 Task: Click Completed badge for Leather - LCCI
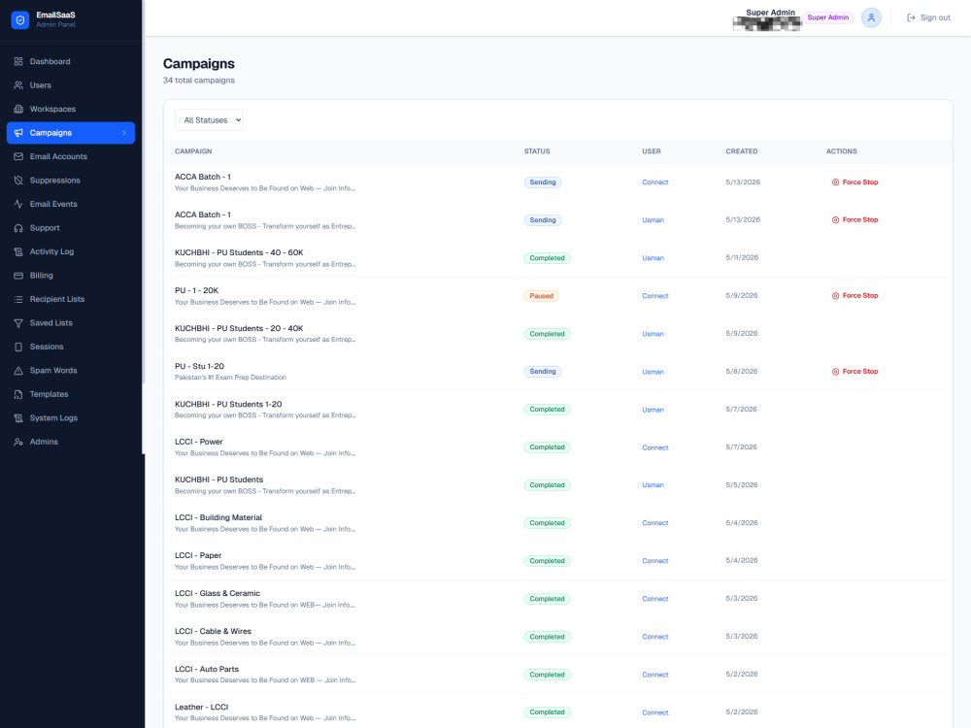tap(547, 712)
